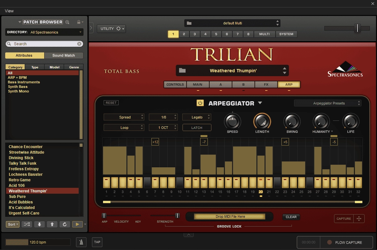Click the lock icon in Patch Browser header
This screenshot has width=377, height=250.
[x=79, y=22]
